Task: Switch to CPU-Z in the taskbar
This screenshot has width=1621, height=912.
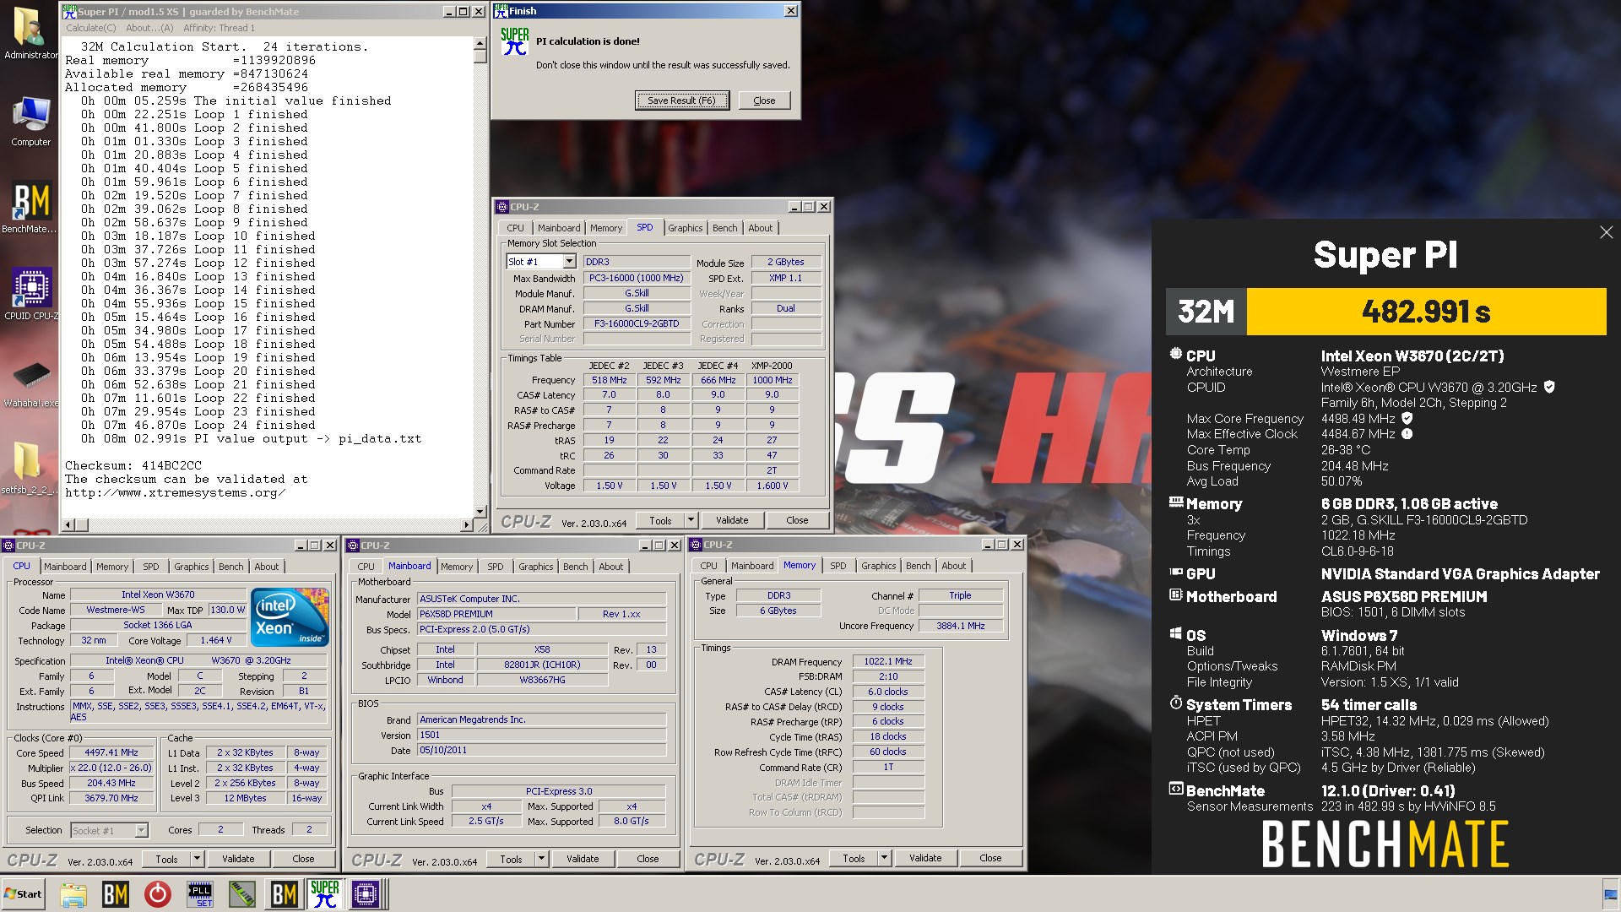Action: click(368, 894)
